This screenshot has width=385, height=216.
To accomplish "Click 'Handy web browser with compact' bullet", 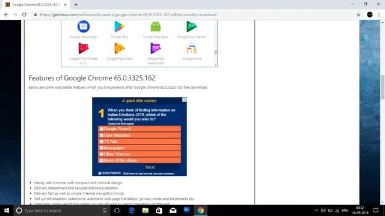I will 78,182.
